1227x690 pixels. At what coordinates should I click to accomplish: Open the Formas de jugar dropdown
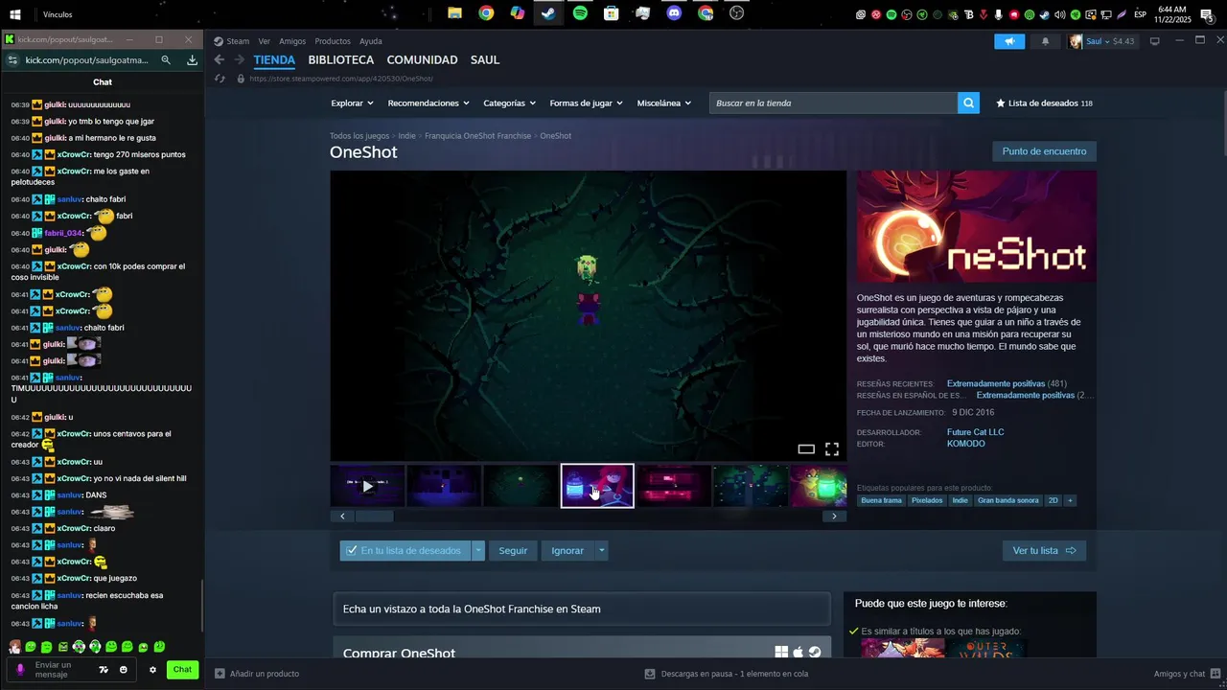click(586, 103)
